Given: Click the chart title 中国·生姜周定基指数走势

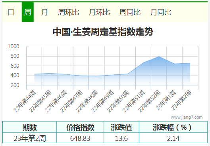Looking at the screenshot, I should [x=103, y=32].
